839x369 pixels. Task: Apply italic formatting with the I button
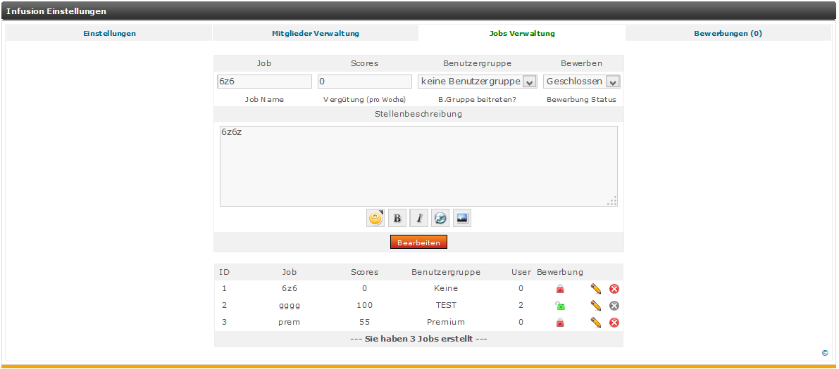(x=419, y=218)
